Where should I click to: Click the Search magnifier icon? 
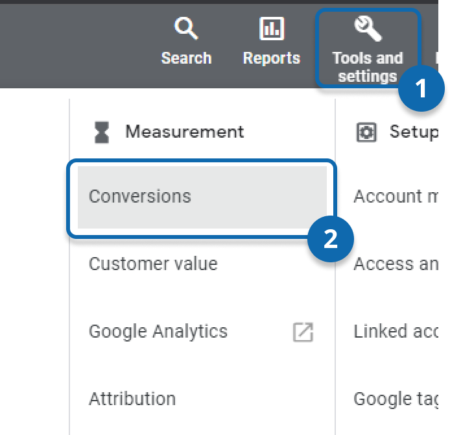[186, 29]
